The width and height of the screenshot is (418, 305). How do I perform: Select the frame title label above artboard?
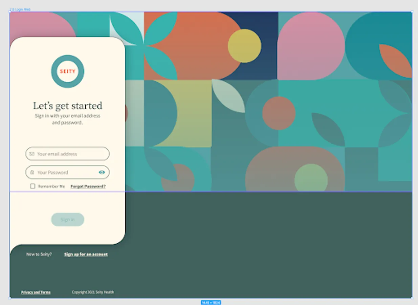click(20, 9)
